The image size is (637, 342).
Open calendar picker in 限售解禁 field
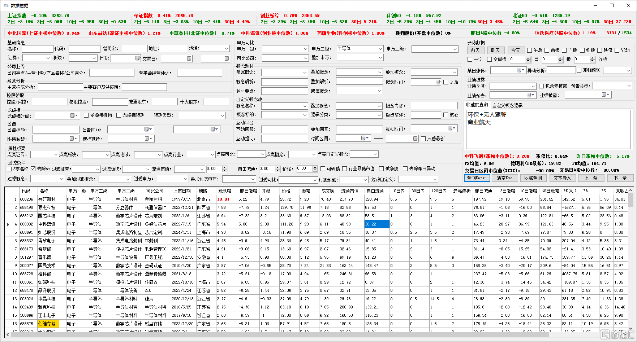click(x=74, y=139)
